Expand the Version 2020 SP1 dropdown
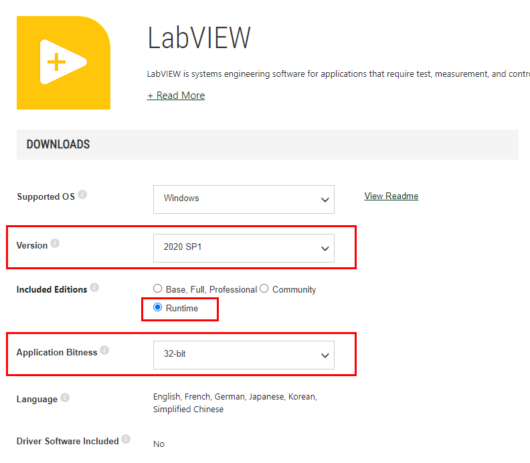This screenshot has height=463, width=530. coord(244,248)
